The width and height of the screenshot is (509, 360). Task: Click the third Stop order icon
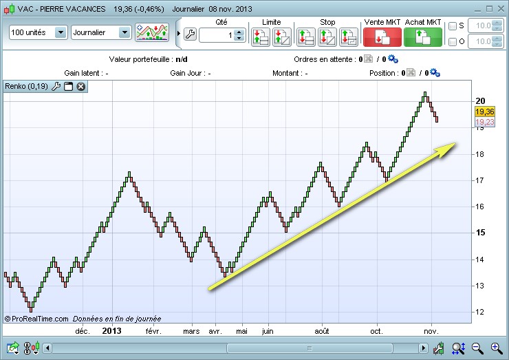coord(349,37)
